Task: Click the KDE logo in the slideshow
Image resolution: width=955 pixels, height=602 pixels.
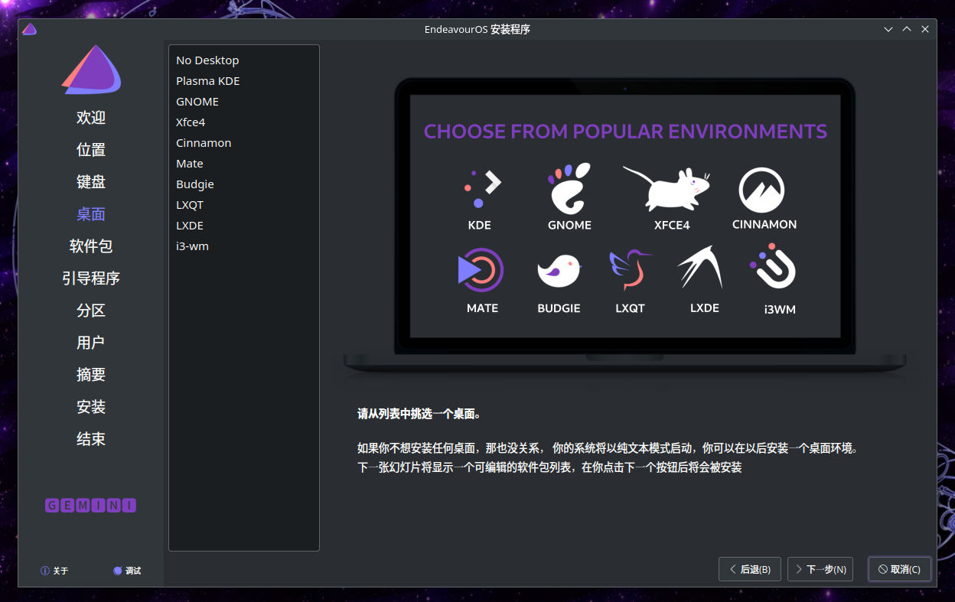Action: click(482, 189)
